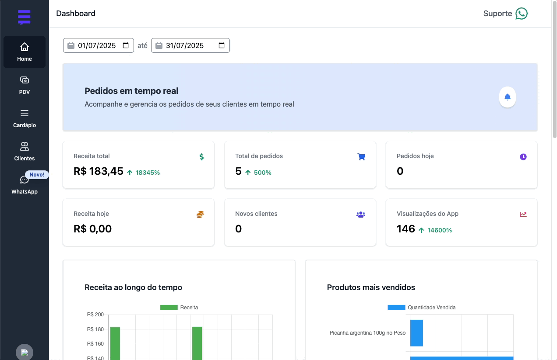
Task: Click the notification bell button
Action: coord(507,97)
